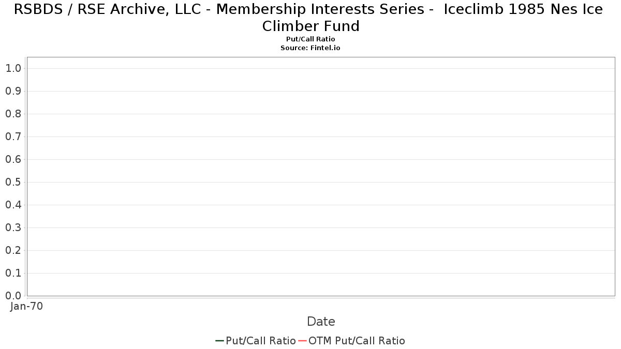The image size is (621, 349).
Task: Click the 0.5 y-axis tick label
Action: click(13, 182)
